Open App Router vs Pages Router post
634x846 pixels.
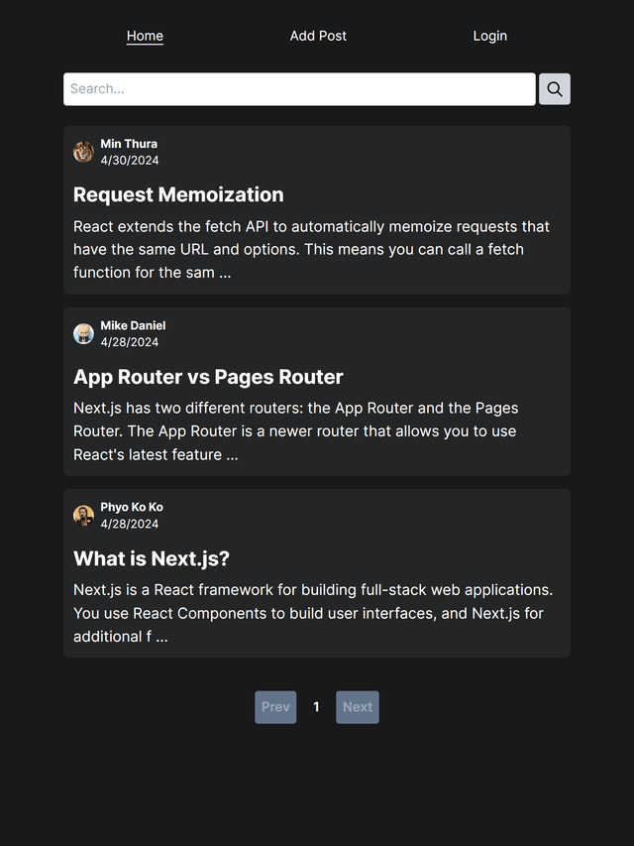208,377
